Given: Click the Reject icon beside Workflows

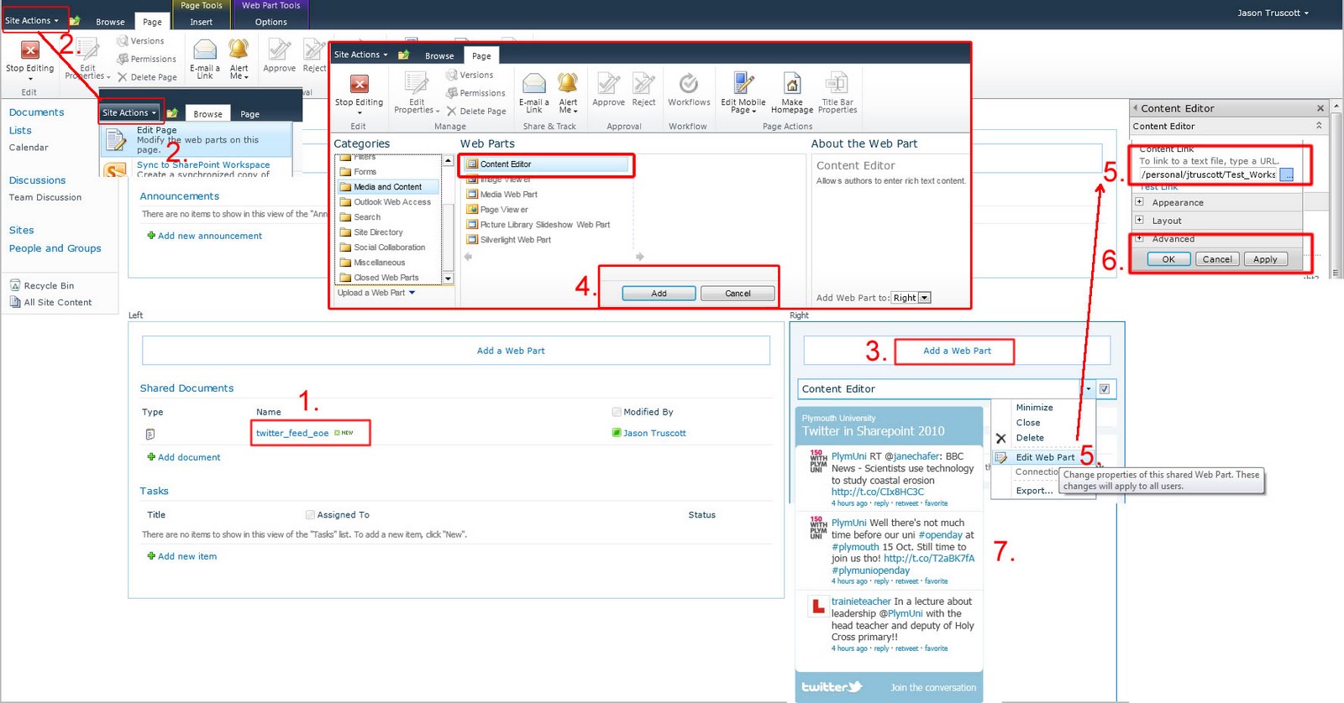Looking at the screenshot, I should point(643,83).
